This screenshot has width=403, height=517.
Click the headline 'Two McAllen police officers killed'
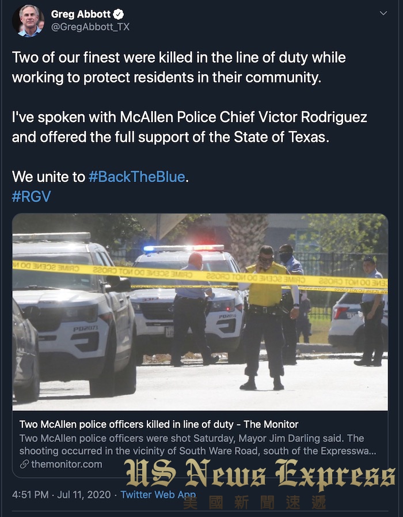click(159, 424)
